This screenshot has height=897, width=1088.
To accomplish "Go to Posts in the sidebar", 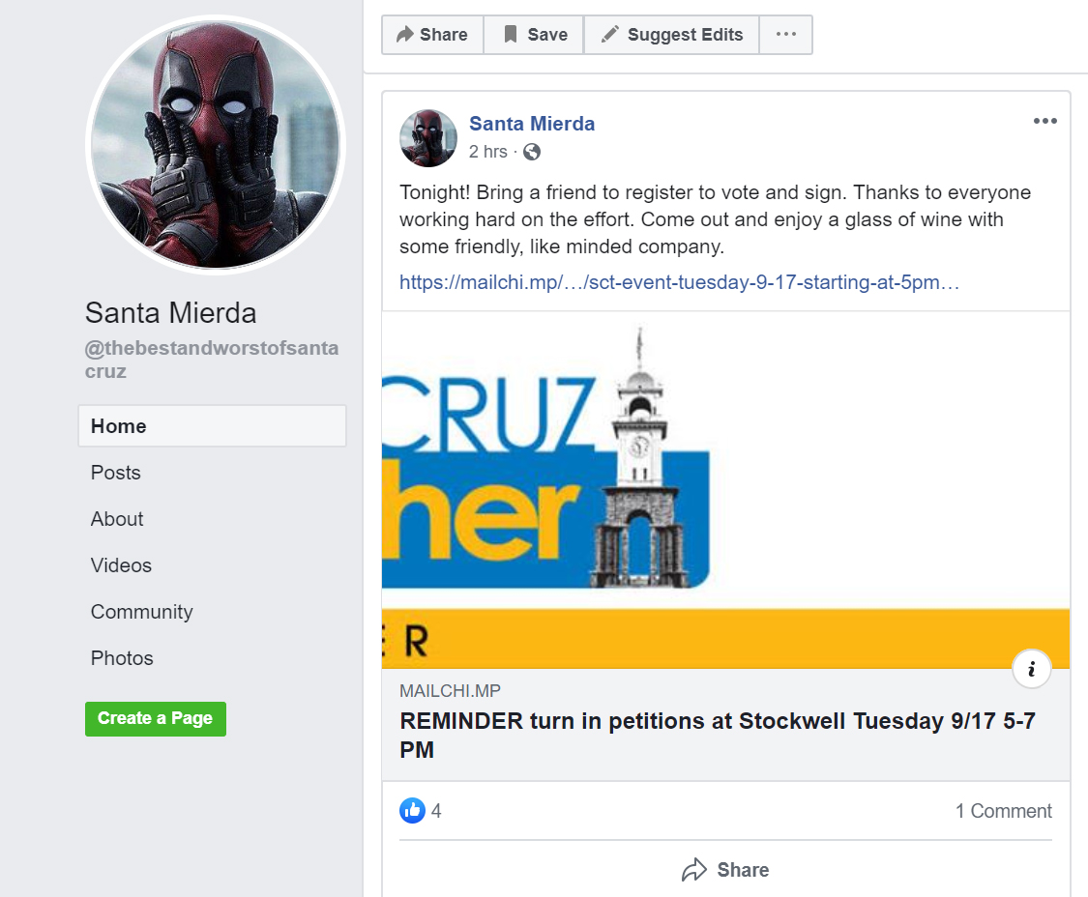I will 116,473.
